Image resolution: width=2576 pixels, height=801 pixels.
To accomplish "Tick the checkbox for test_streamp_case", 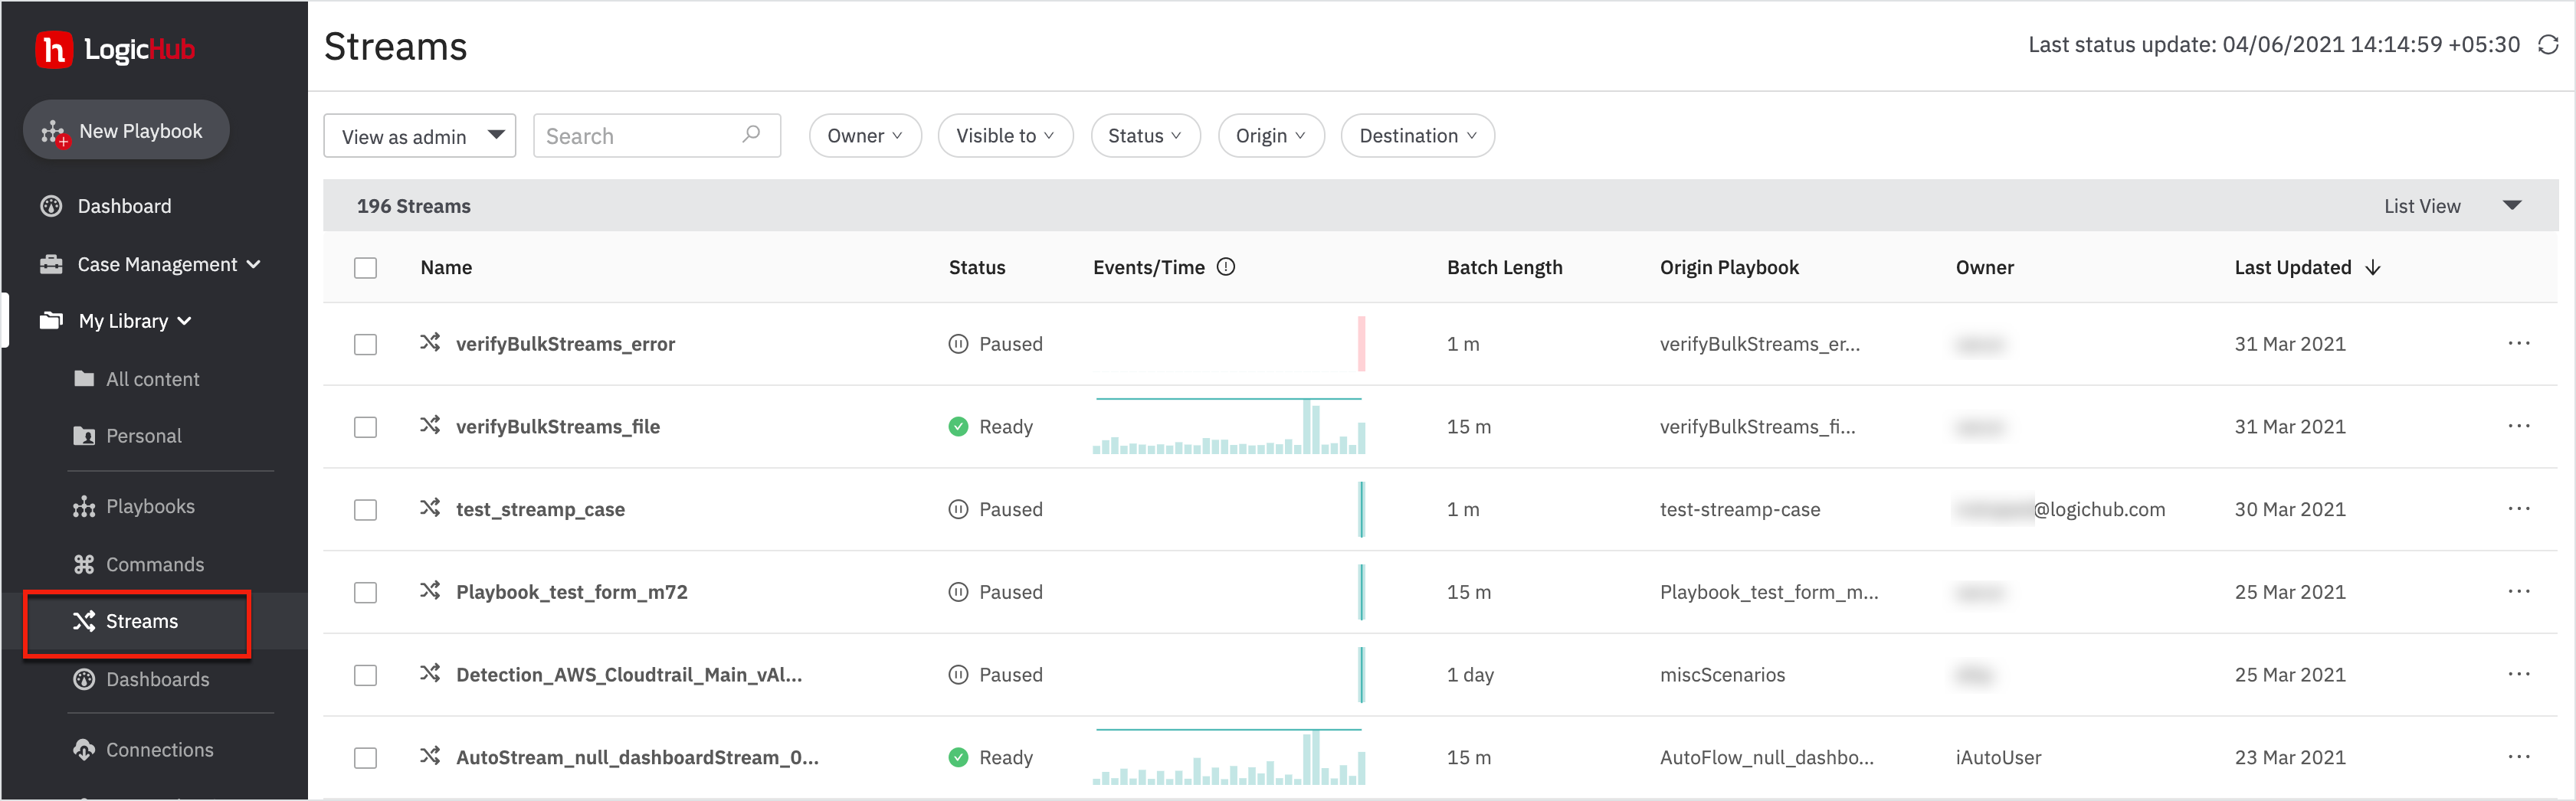I will pyautogui.click(x=366, y=510).
